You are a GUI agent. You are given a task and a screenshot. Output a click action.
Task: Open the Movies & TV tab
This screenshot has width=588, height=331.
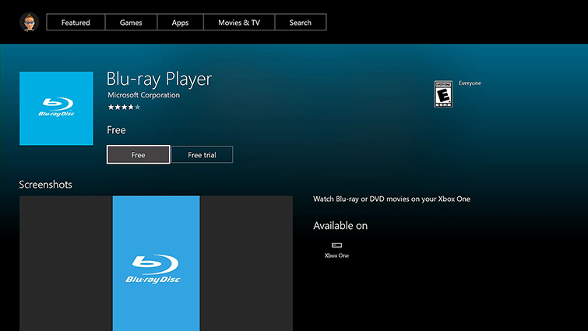239,23
